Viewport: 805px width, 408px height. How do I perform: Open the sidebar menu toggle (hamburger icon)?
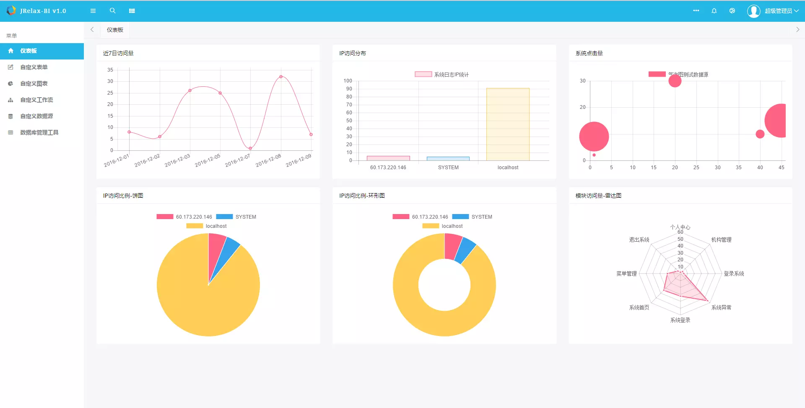[93, 10]
